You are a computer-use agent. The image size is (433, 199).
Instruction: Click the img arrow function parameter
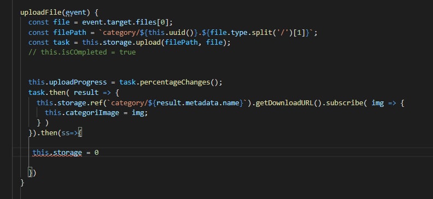click(x=377, y=103)
